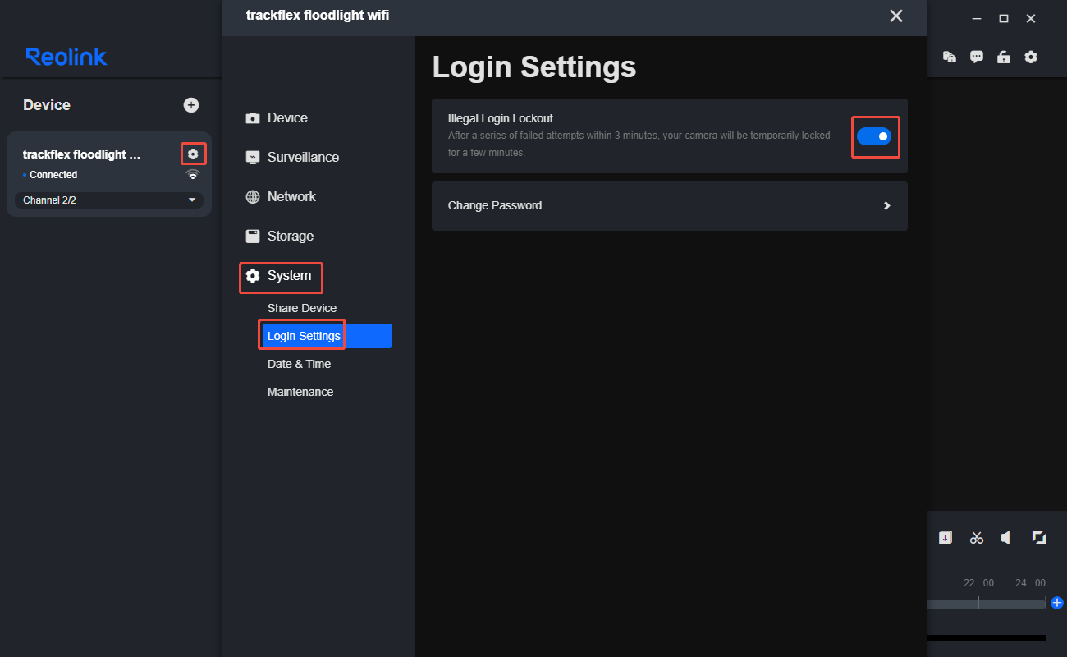The width and height of the screenshot is (1067, 657).
Task: Add a new device with the plus button
Action: point(190,104)
